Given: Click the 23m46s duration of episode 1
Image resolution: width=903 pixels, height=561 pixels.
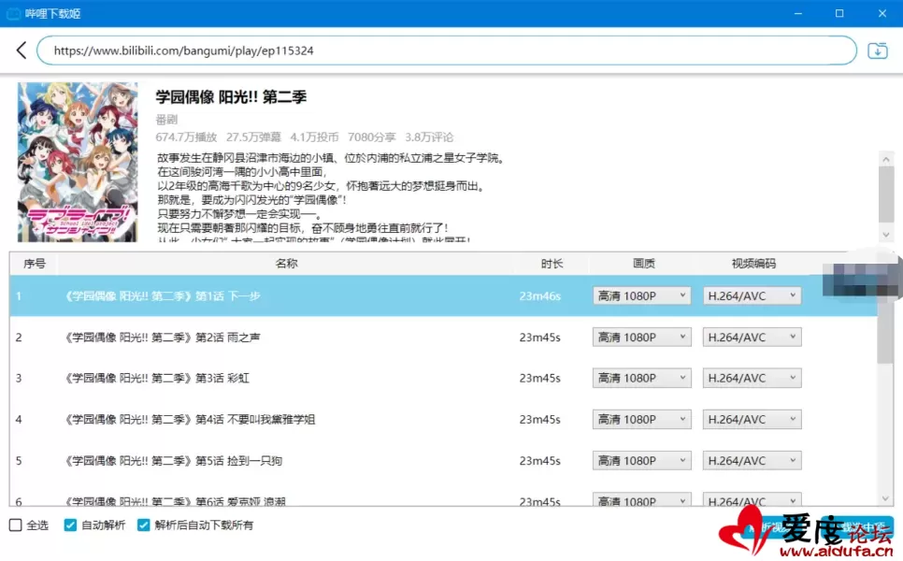Looking at the screenshot, I should click(x=539, y=296).
